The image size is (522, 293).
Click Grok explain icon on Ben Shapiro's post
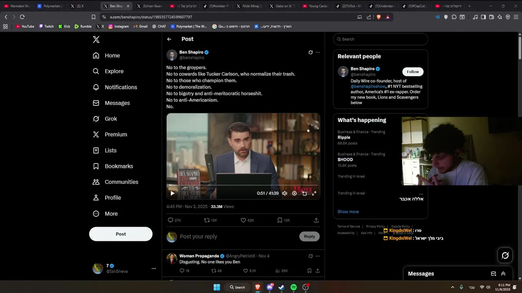310,52
